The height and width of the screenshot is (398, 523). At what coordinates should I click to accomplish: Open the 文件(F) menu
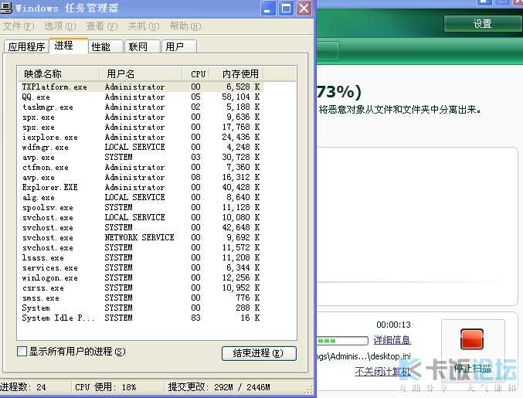tap(19, 26)
